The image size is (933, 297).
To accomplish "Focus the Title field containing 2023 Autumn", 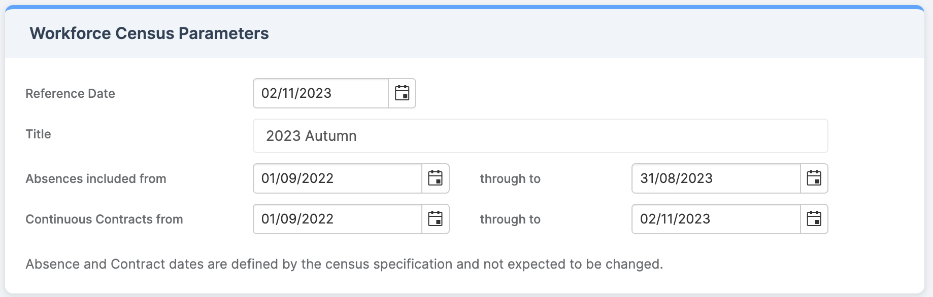I will click(x=540, y=136).
